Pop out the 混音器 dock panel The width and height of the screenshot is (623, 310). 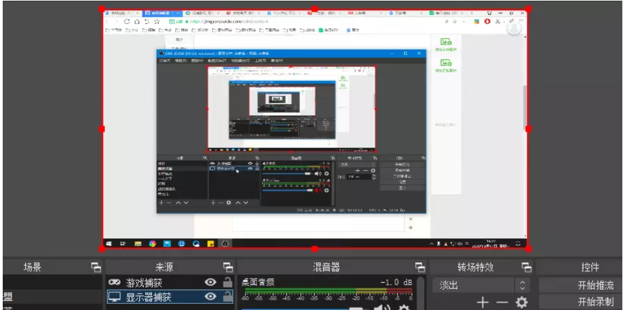(420, 267)
